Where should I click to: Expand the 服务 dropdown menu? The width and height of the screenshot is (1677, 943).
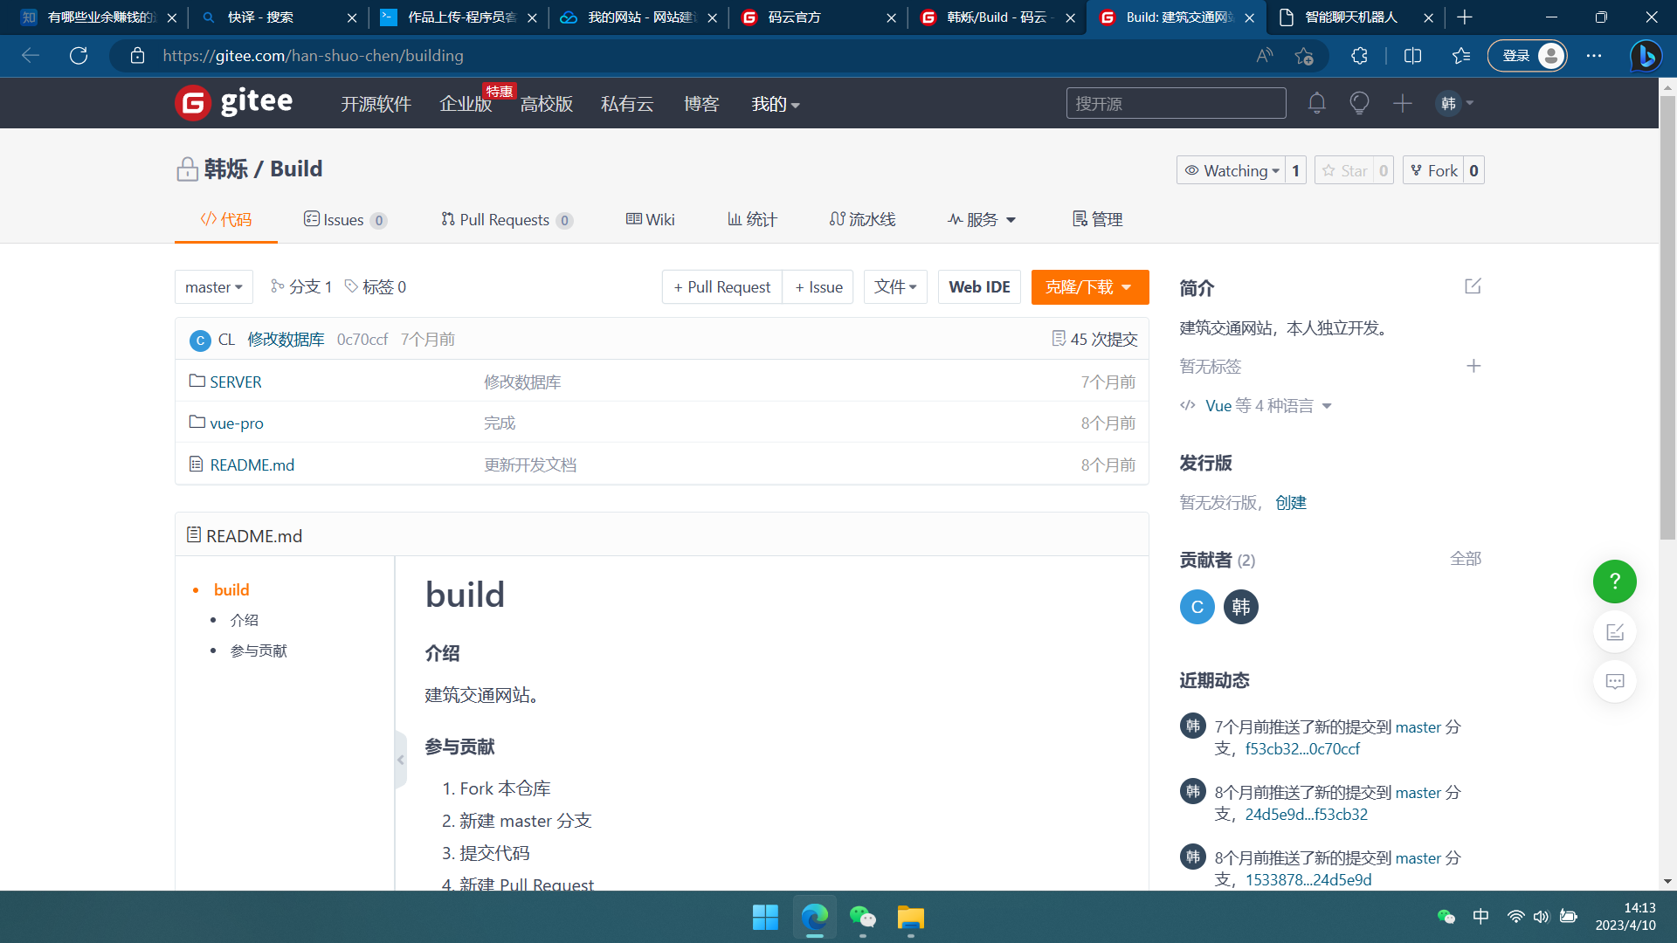(x=980, y=219)
